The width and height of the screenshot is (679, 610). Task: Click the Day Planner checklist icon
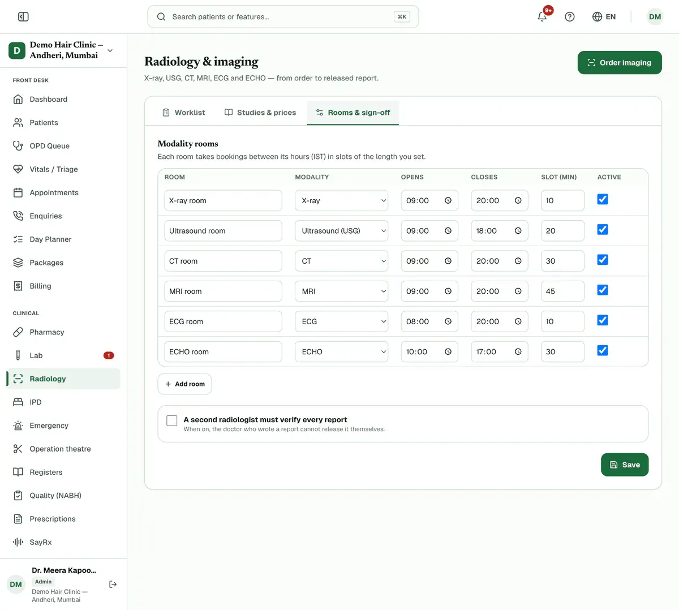(18, 239)
